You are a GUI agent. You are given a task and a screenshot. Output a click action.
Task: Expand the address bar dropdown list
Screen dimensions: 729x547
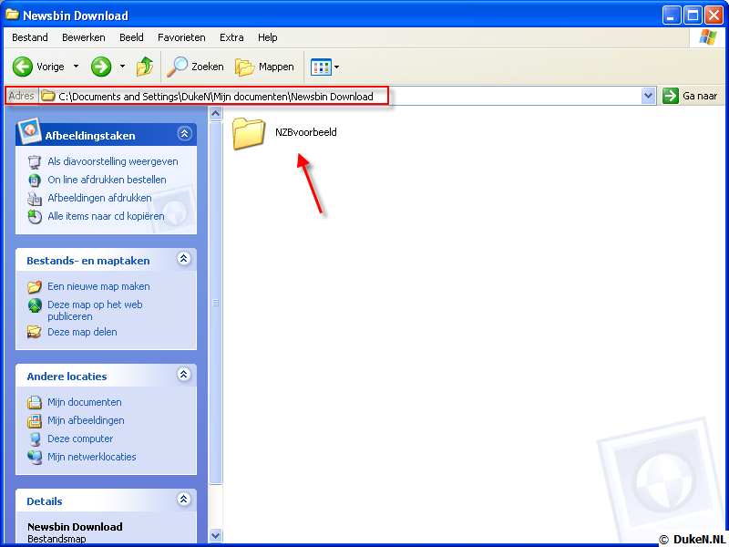648,97
